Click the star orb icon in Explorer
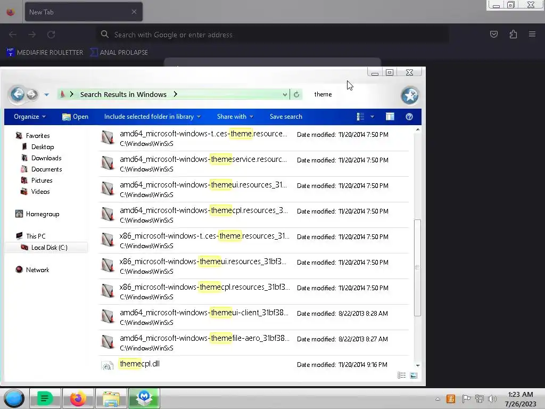 (410, 96)
